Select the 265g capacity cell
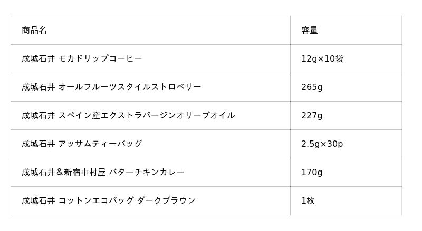 point(312,87)
